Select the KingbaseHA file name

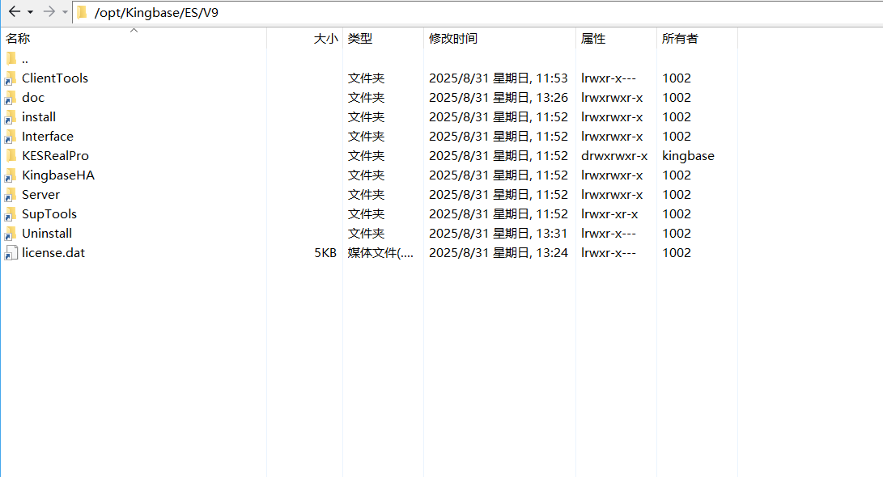(58, 175)
